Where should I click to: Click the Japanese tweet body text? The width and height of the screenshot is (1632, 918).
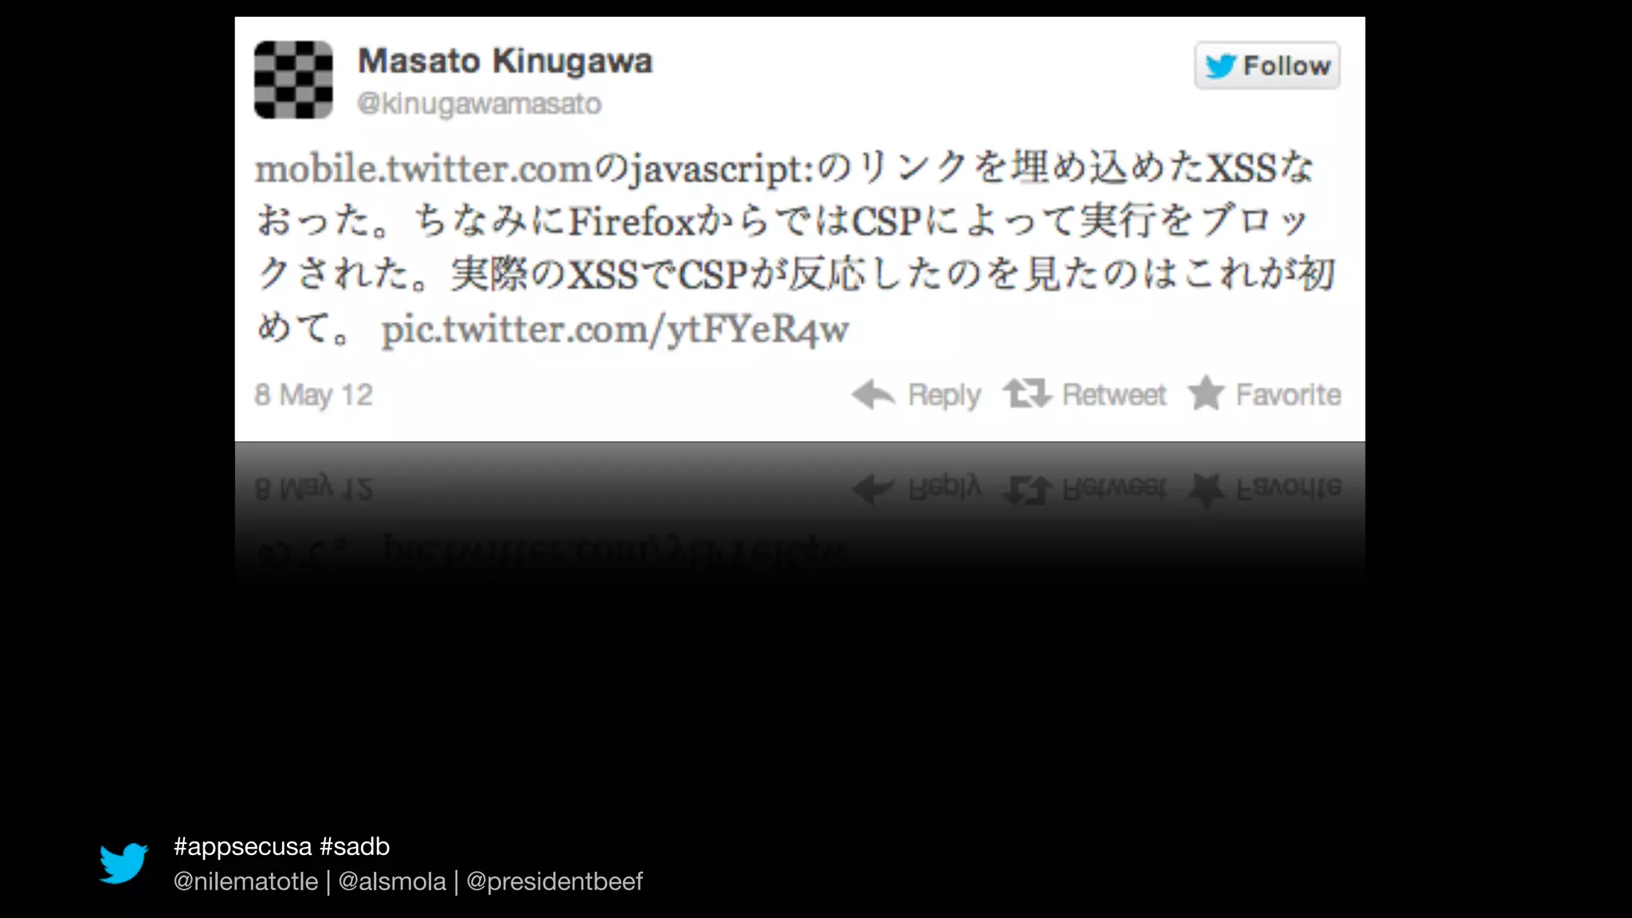click(794, 248)
